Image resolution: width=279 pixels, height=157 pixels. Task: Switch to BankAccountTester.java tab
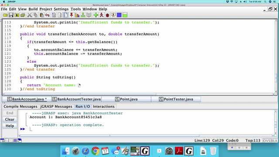point(77,99)
